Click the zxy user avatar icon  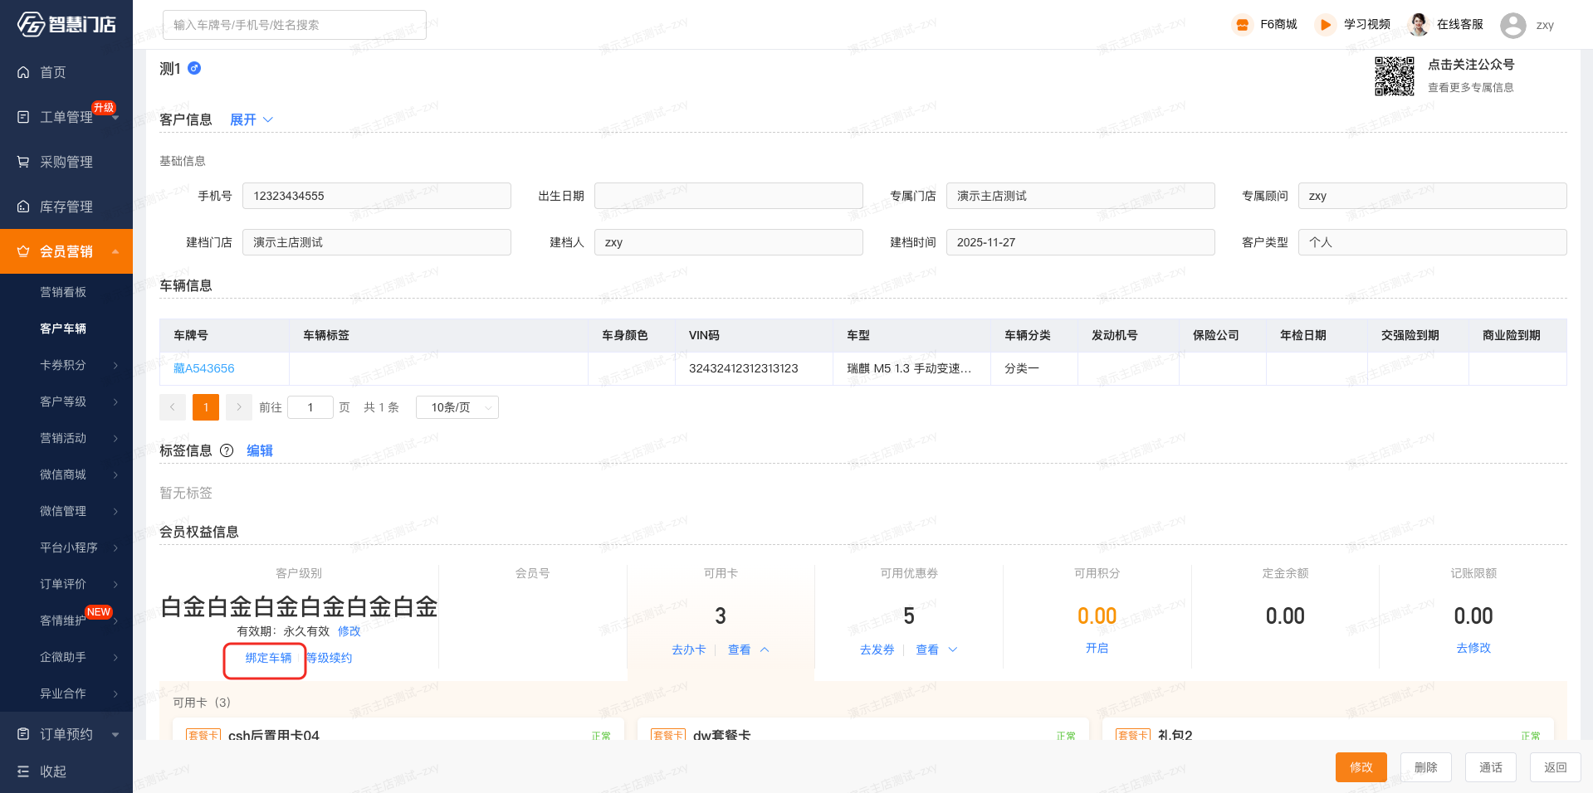pyautogui.click(x=1512, y=25)
